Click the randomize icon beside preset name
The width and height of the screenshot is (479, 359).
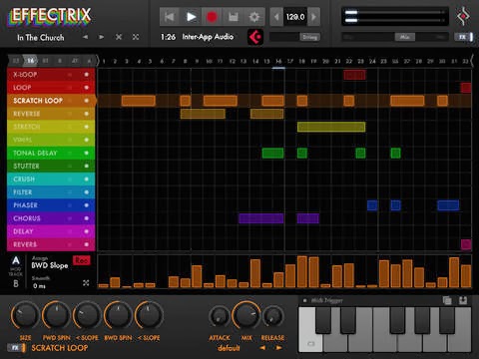click(x=136, y=37)
